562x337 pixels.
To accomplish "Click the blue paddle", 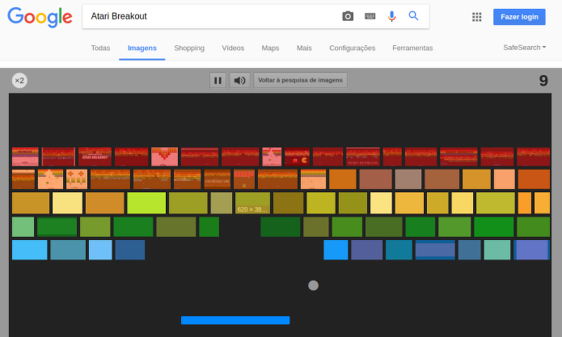I will pyautogui.click(x=235, y=320).
